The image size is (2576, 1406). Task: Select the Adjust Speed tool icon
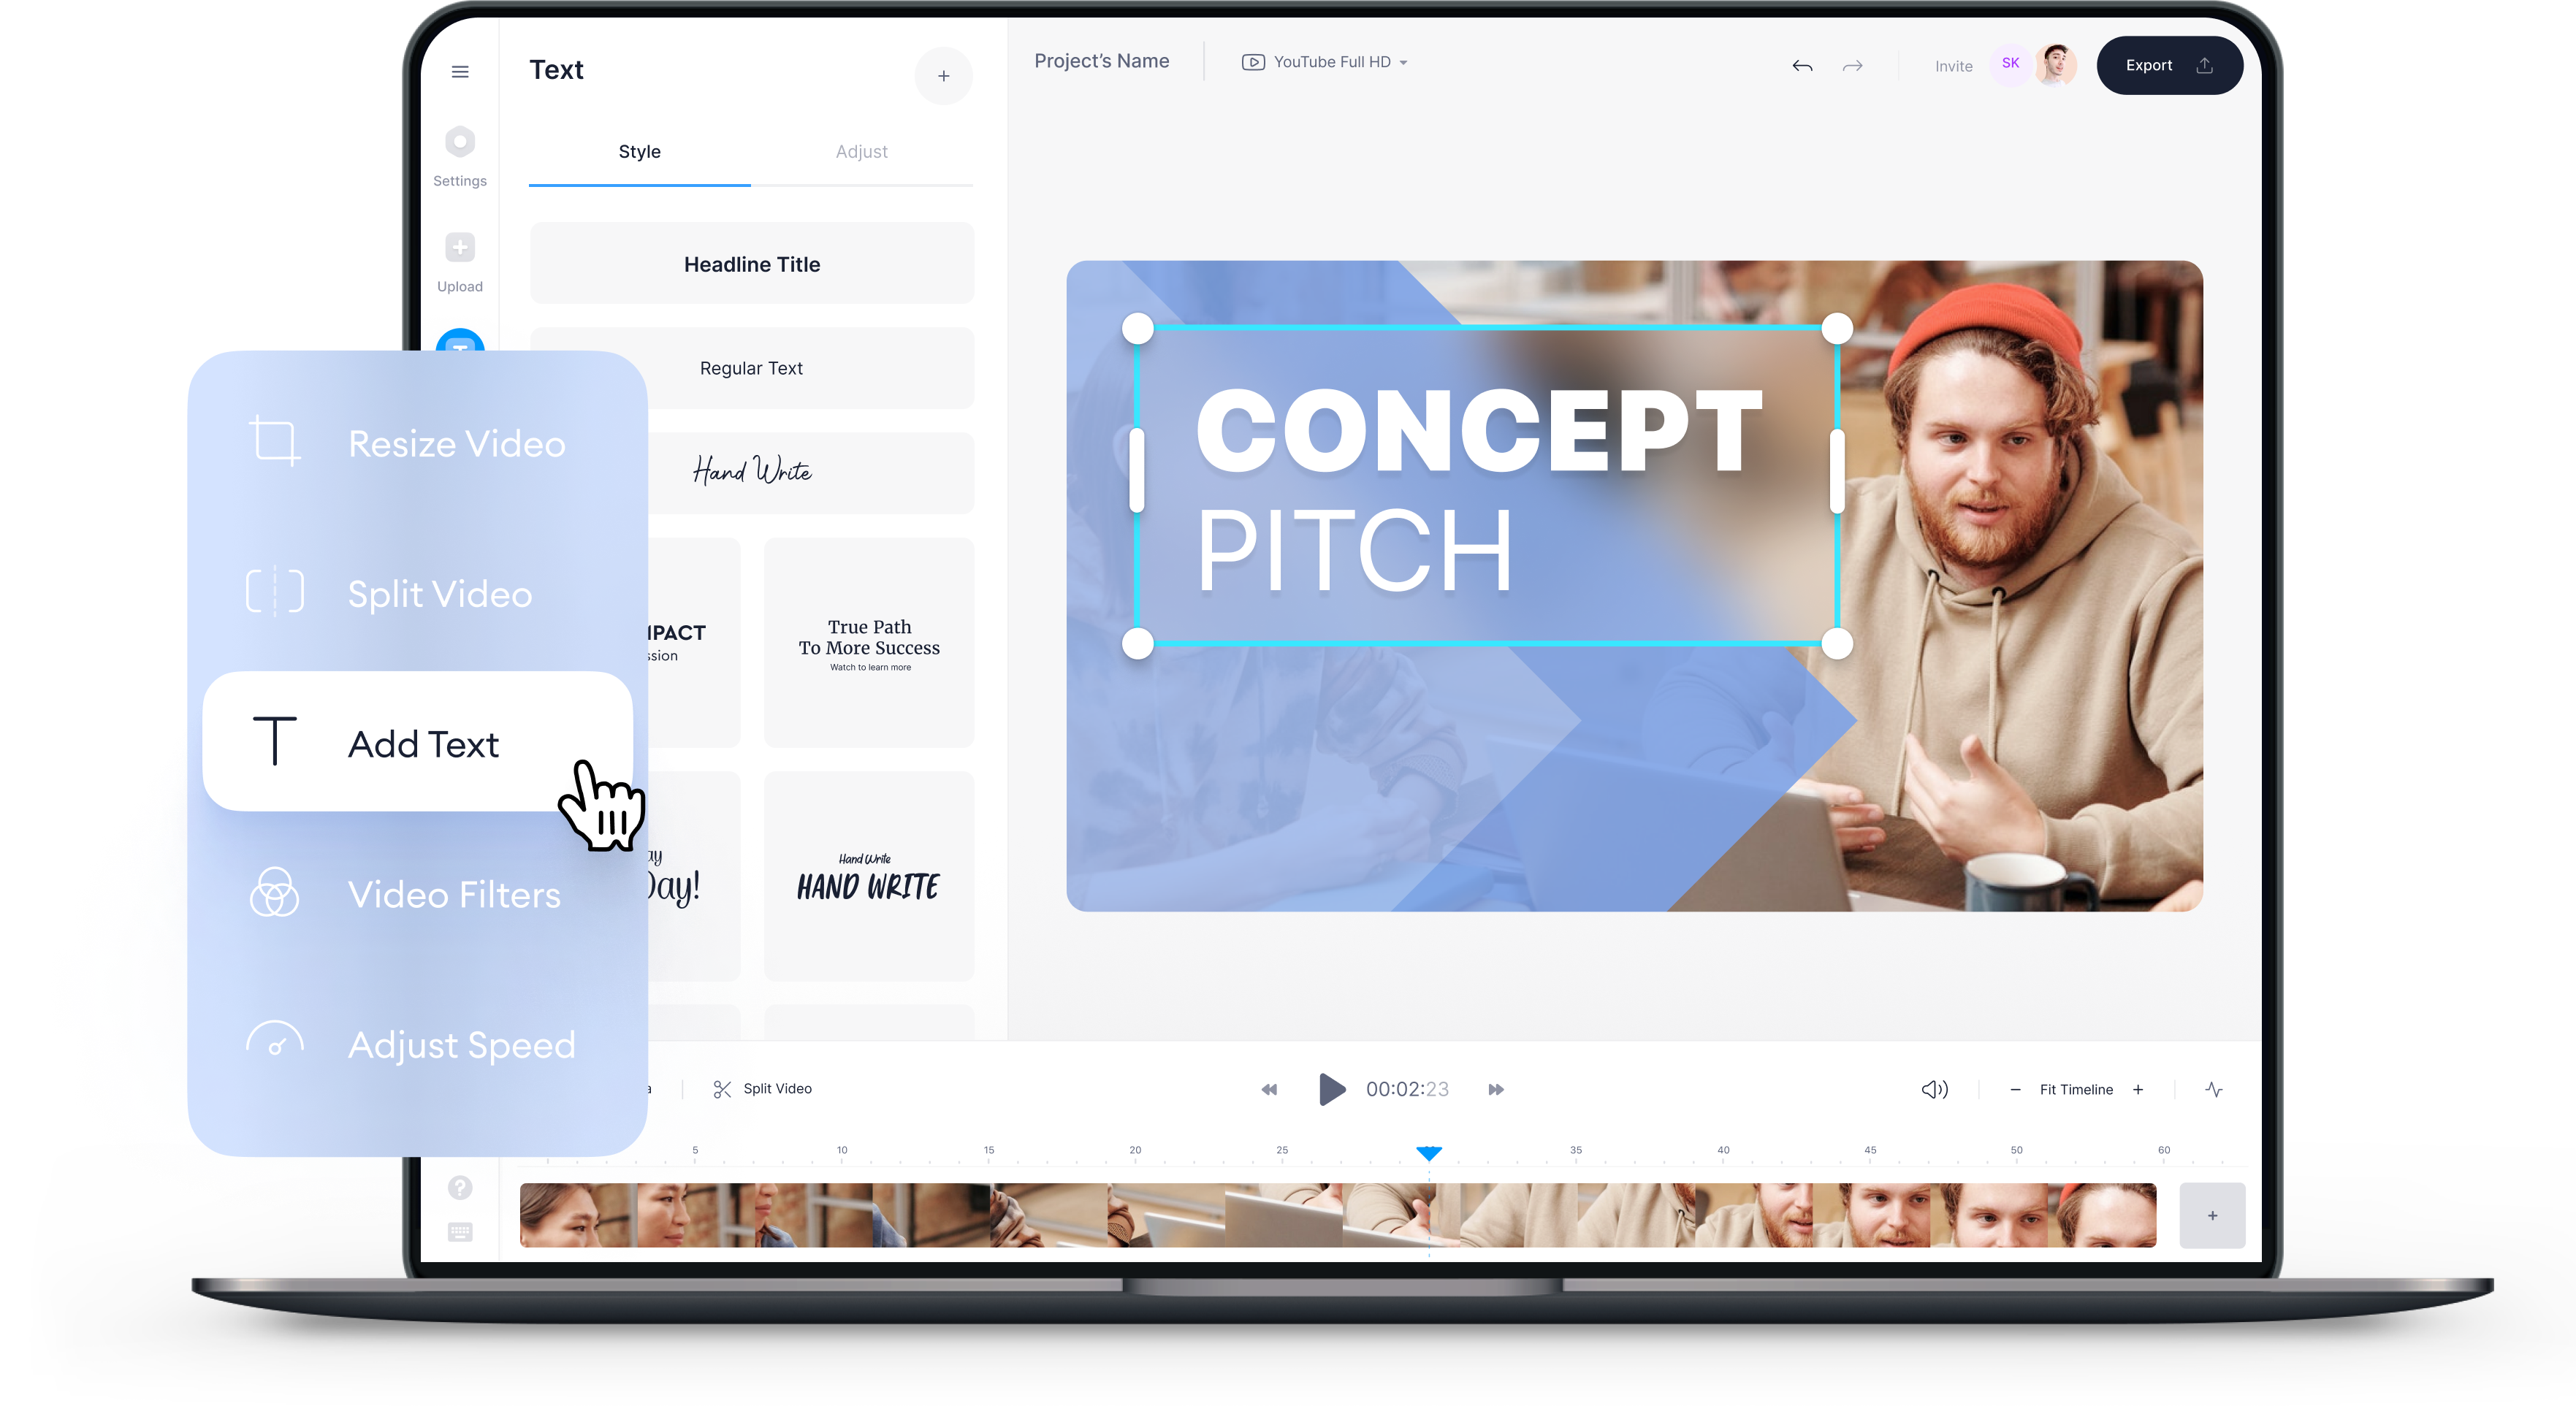tap(275, 1044)
